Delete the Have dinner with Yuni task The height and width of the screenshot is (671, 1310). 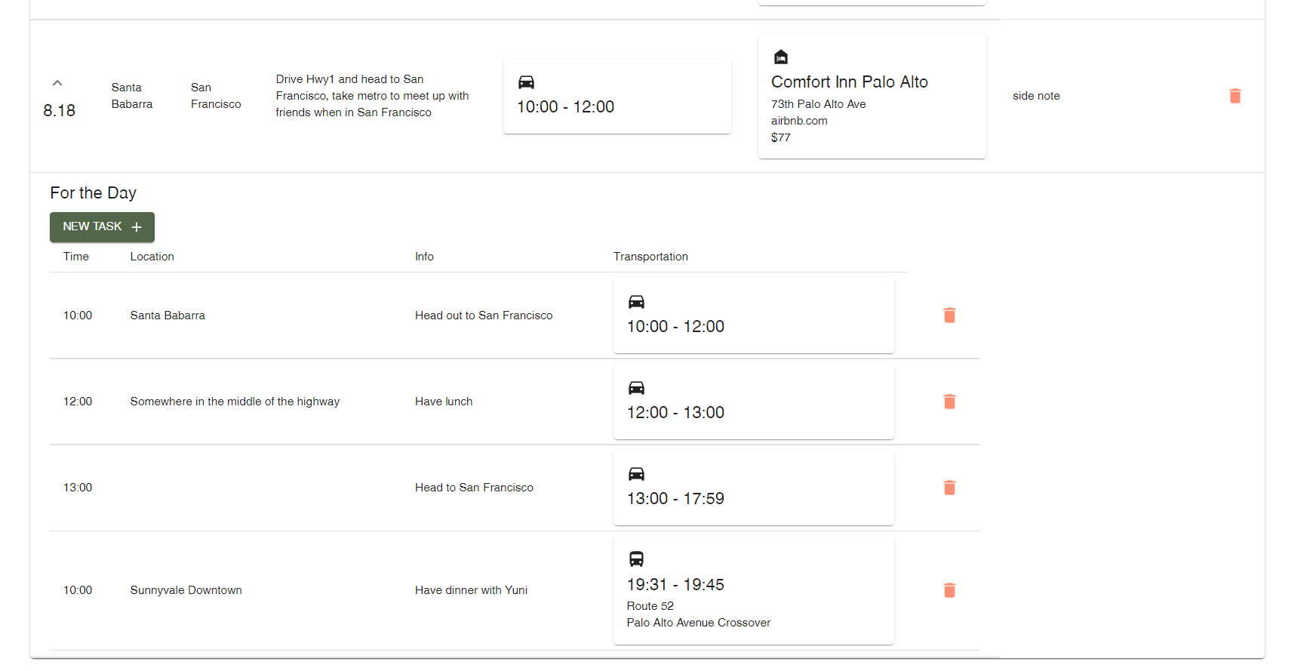pyautogui.click(x=949, y=590)
